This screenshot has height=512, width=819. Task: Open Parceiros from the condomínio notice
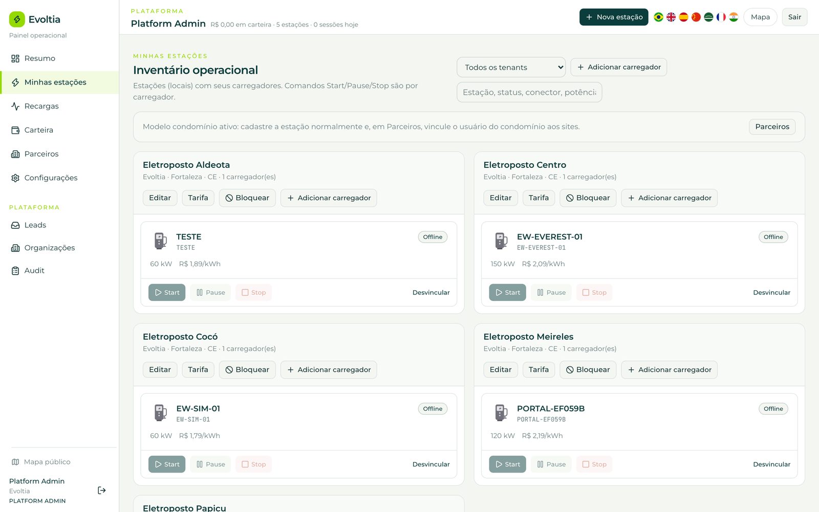pos(772,126)
